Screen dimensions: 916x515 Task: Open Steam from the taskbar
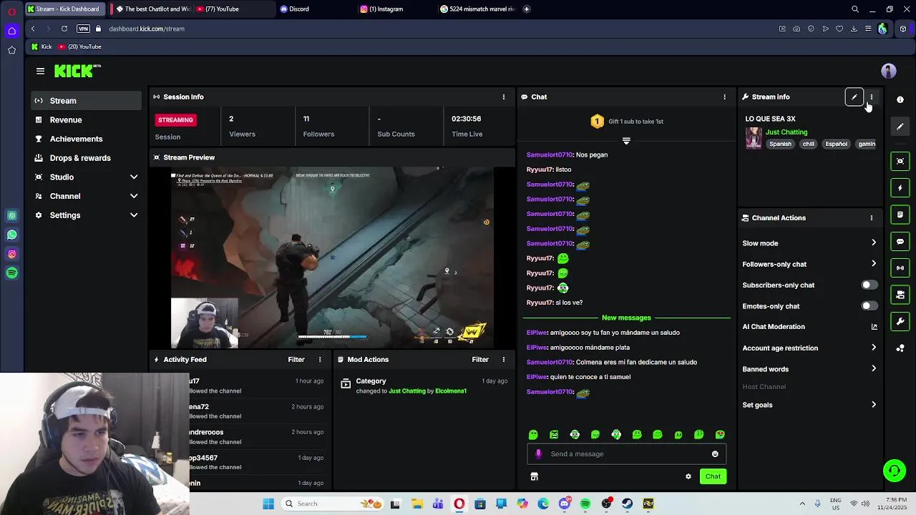click(628, 504)
